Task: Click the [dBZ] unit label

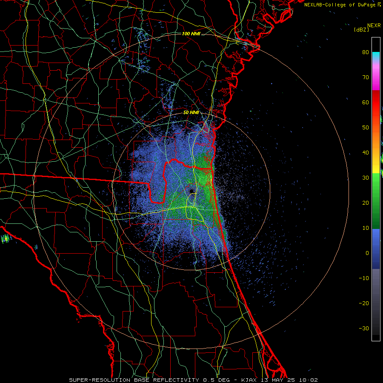Action: [x=361, y=30]
